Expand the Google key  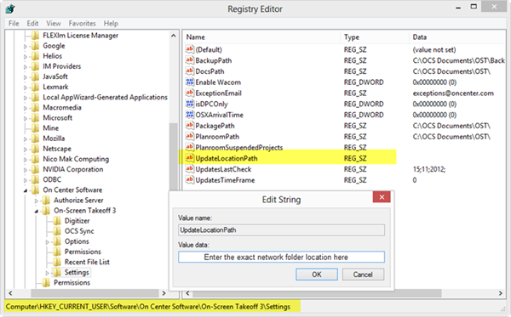click(25, 47)
